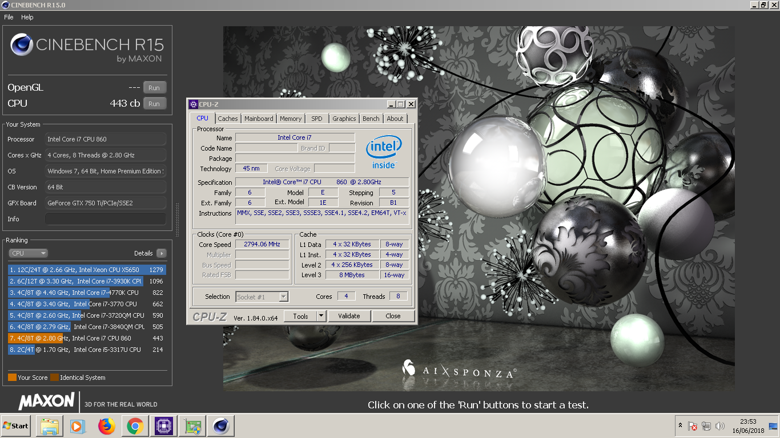Open the File menu

pyautogui.click(x=9, y=17)
